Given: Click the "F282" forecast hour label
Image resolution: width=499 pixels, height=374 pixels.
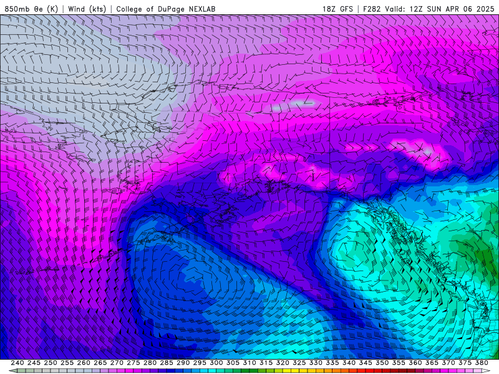Looking at the screenshot, I should [x=372, y=9].
